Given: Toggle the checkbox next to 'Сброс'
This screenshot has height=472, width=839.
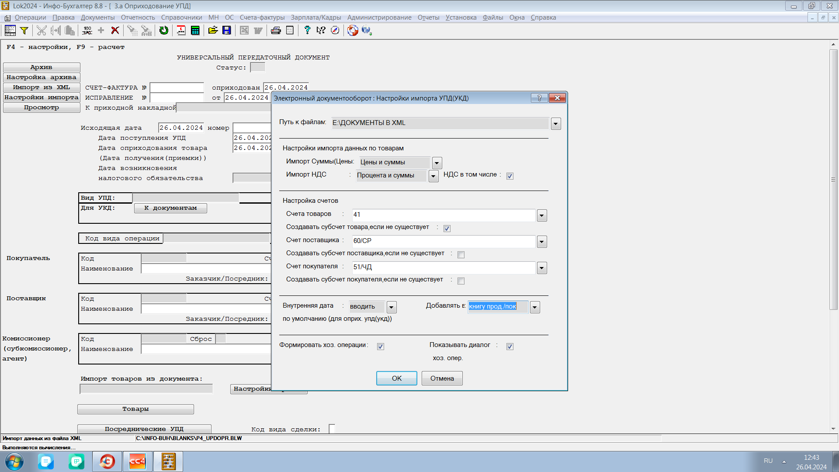Looking at the screenshot, I should [221, 339].
